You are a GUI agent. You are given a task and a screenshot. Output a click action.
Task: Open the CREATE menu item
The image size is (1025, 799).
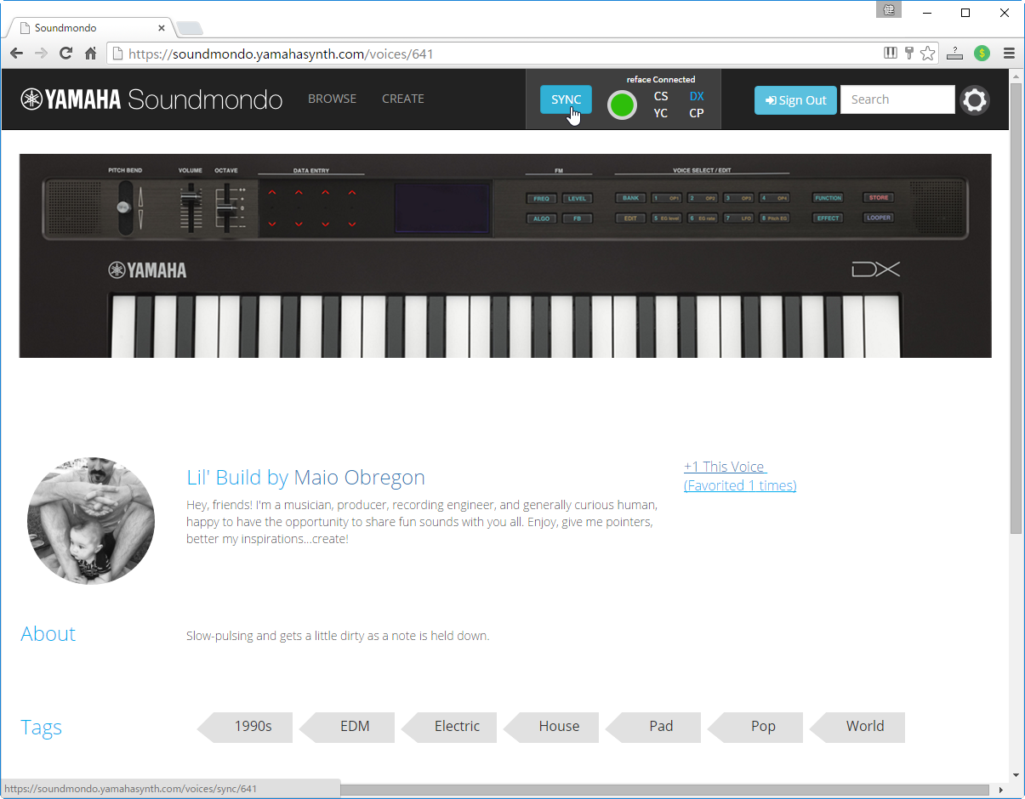coord(403,99)
